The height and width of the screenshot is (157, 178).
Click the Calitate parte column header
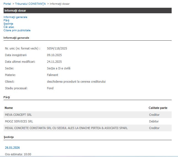pyautogui.click(x=158, y=108)
